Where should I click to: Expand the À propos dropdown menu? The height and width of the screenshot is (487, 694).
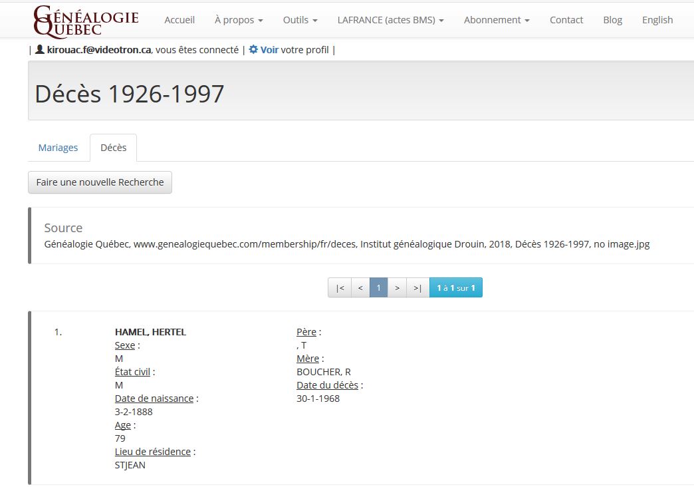pos(239,20)
